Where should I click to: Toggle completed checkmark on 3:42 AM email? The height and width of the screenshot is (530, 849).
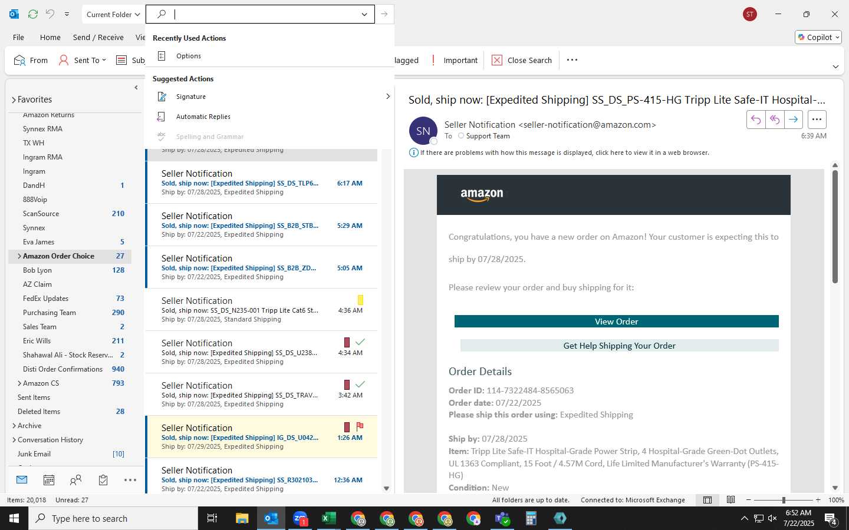click(x=360, y=384)
